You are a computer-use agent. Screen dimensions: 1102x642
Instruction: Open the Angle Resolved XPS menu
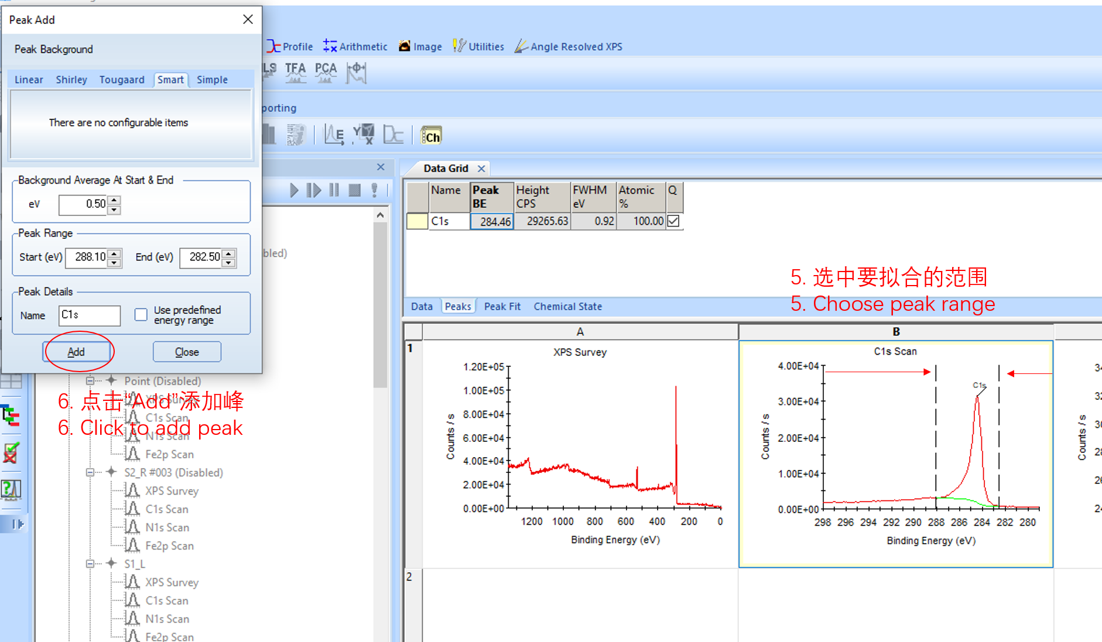click(x=569, y=47)
